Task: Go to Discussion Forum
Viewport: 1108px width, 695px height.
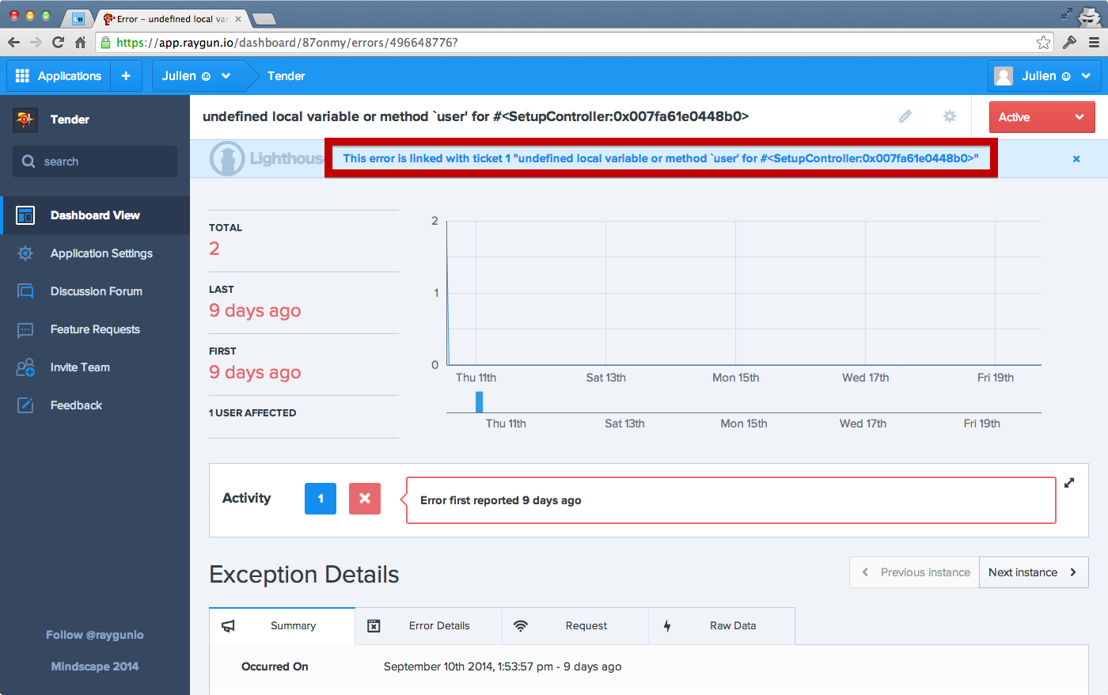Action: click(95, 291)
